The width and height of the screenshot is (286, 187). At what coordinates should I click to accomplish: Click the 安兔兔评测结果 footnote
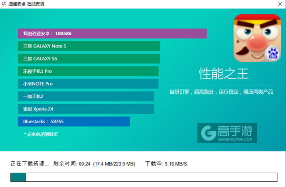(x=41, y=134)
